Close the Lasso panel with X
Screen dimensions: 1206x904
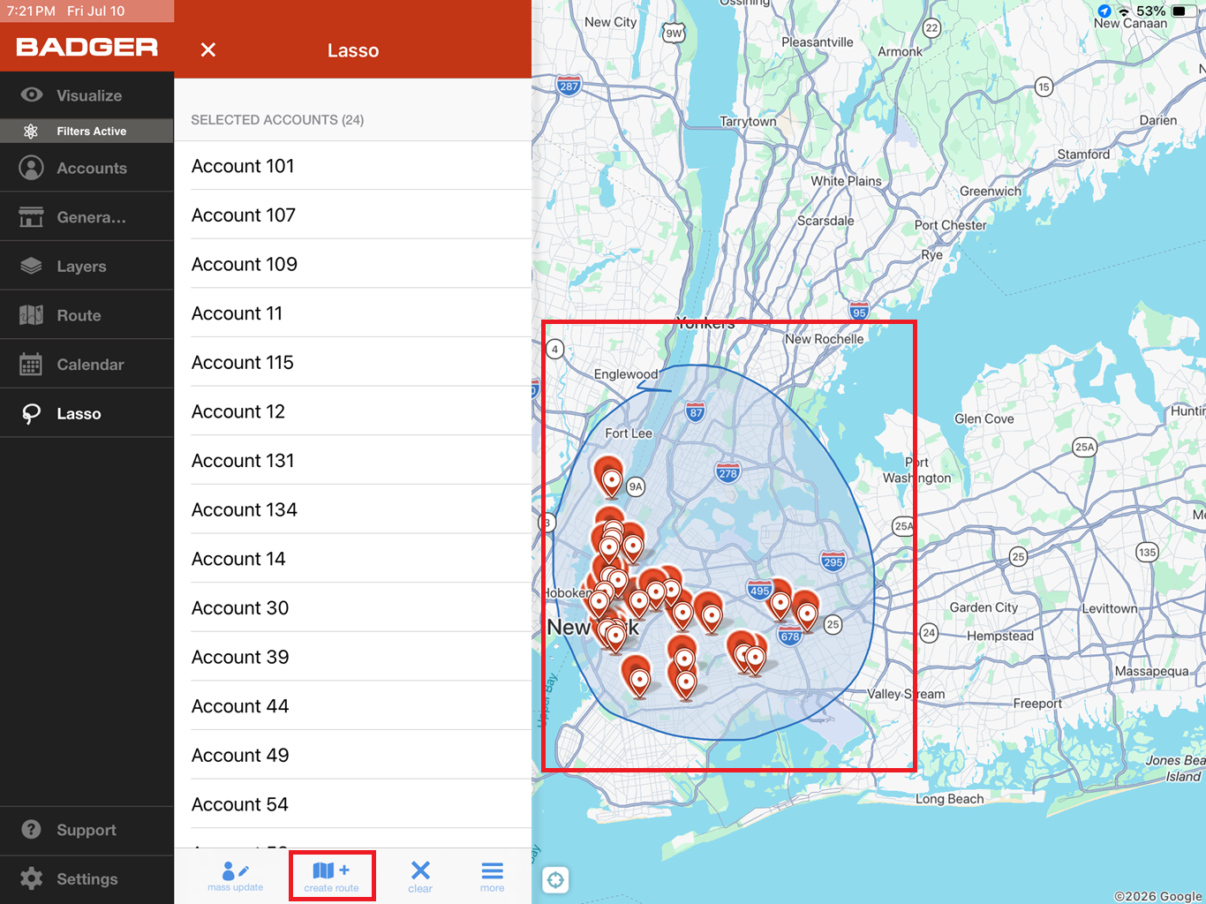208,50
